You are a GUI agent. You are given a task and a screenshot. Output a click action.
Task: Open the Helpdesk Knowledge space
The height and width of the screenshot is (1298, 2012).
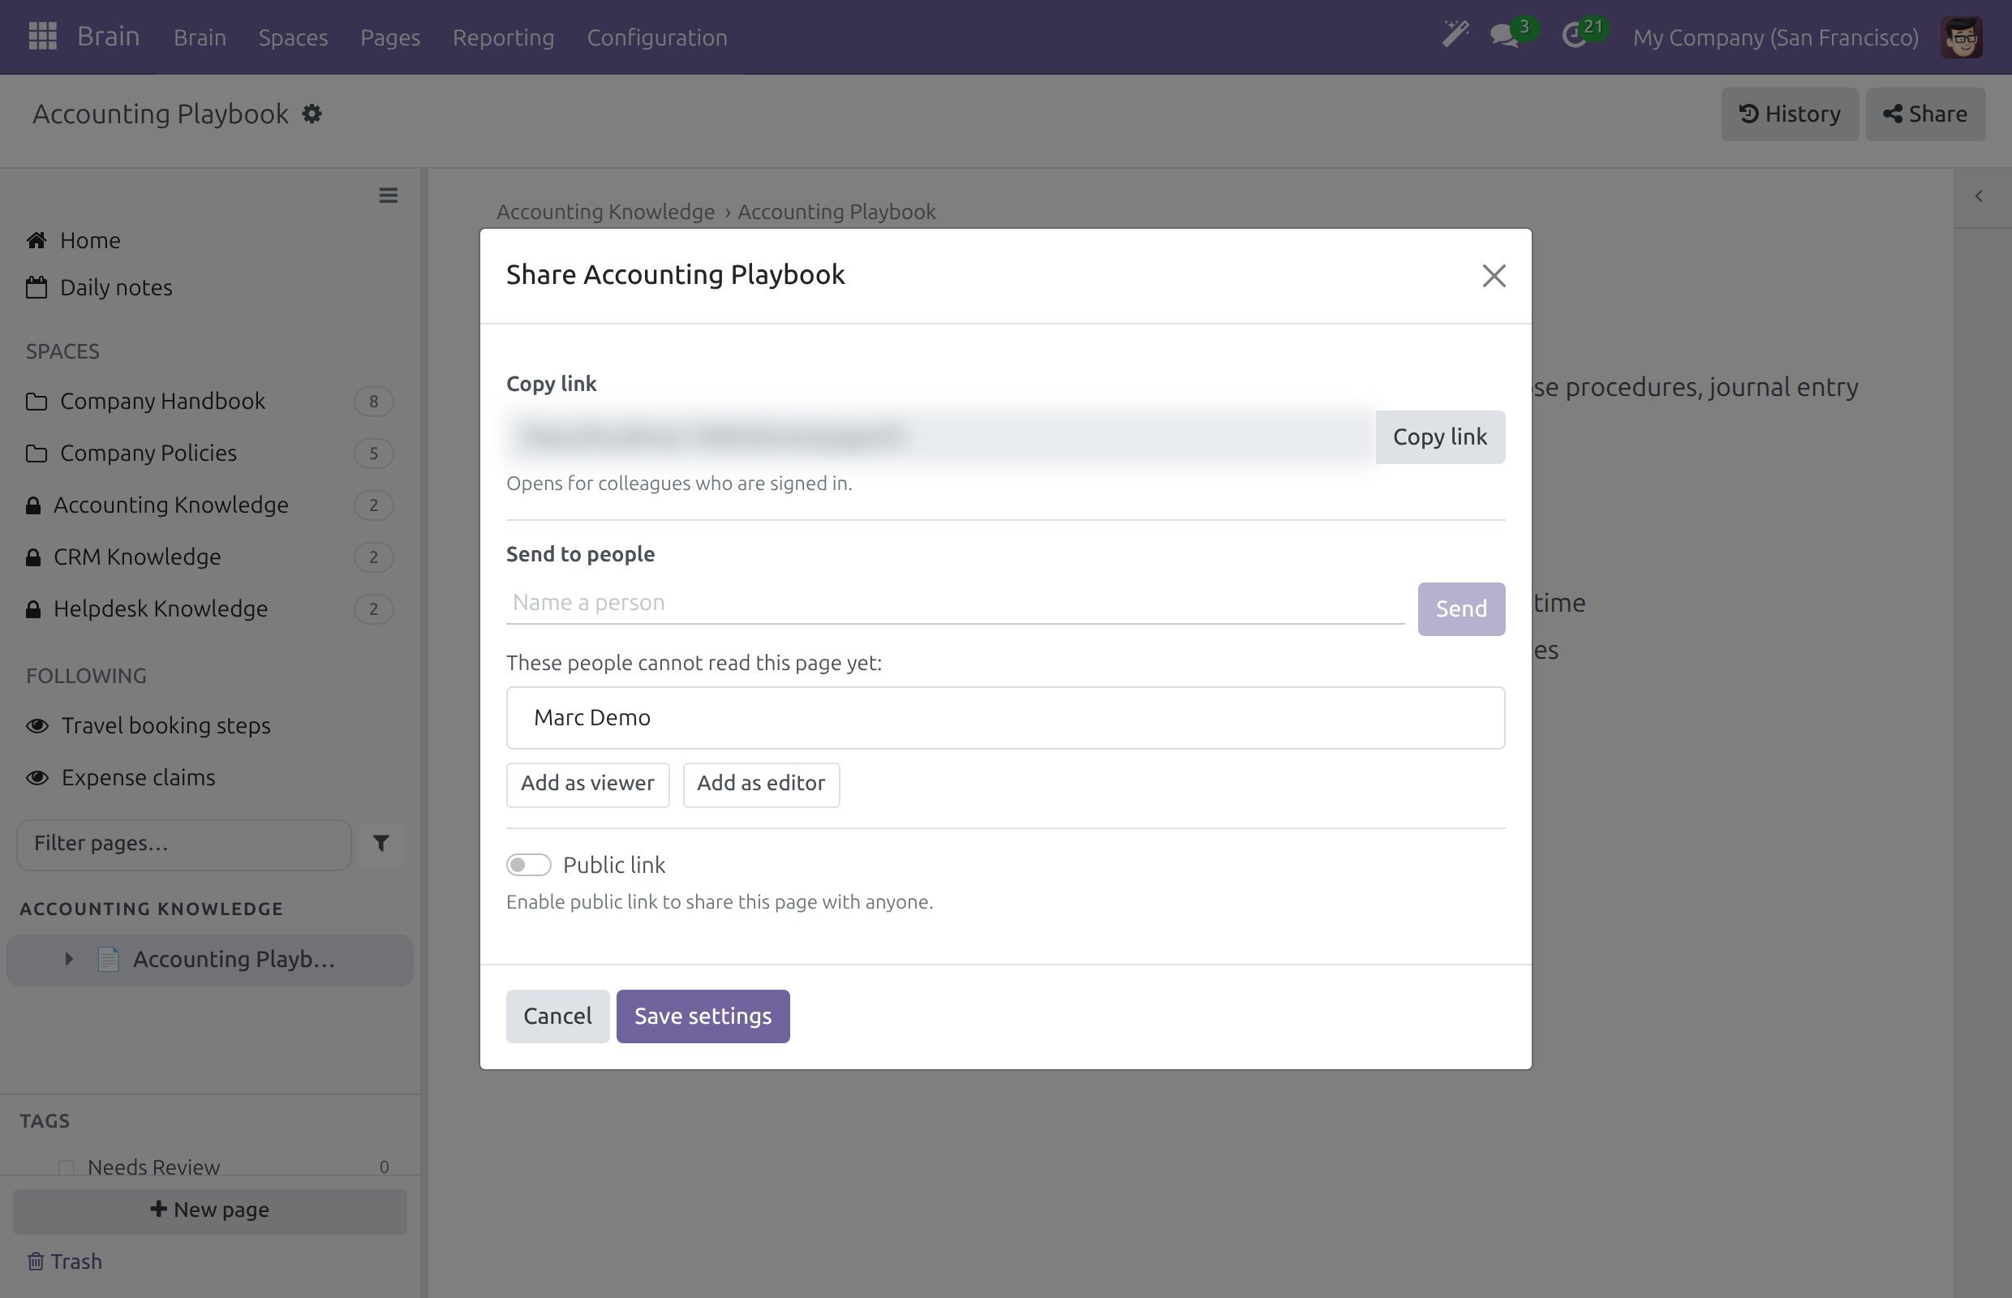click(x=209, y=608)
